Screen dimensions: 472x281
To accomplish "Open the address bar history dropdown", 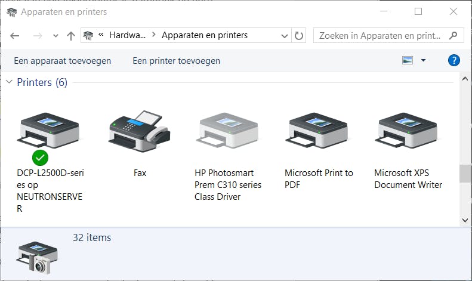I will tap(285, 36).
